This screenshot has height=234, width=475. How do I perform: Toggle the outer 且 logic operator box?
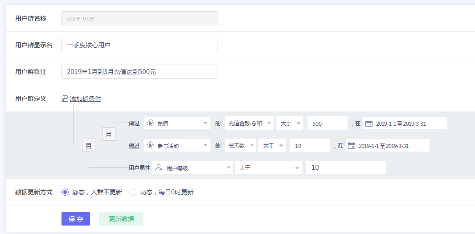pyautogui.click(x=89, y=145)
